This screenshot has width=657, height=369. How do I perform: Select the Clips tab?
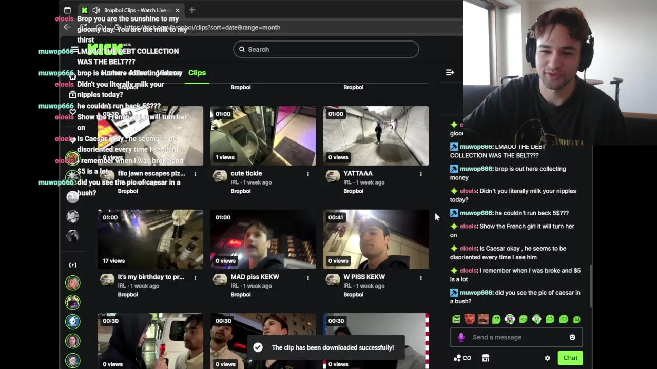pos(197,73)
